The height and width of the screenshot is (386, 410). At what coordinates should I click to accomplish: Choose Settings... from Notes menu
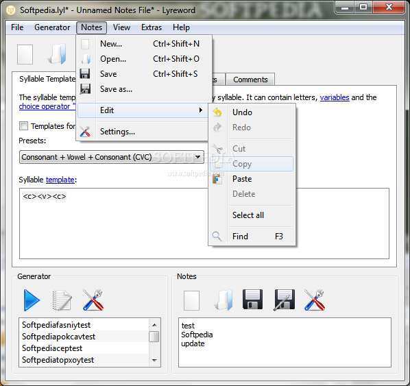143,132
